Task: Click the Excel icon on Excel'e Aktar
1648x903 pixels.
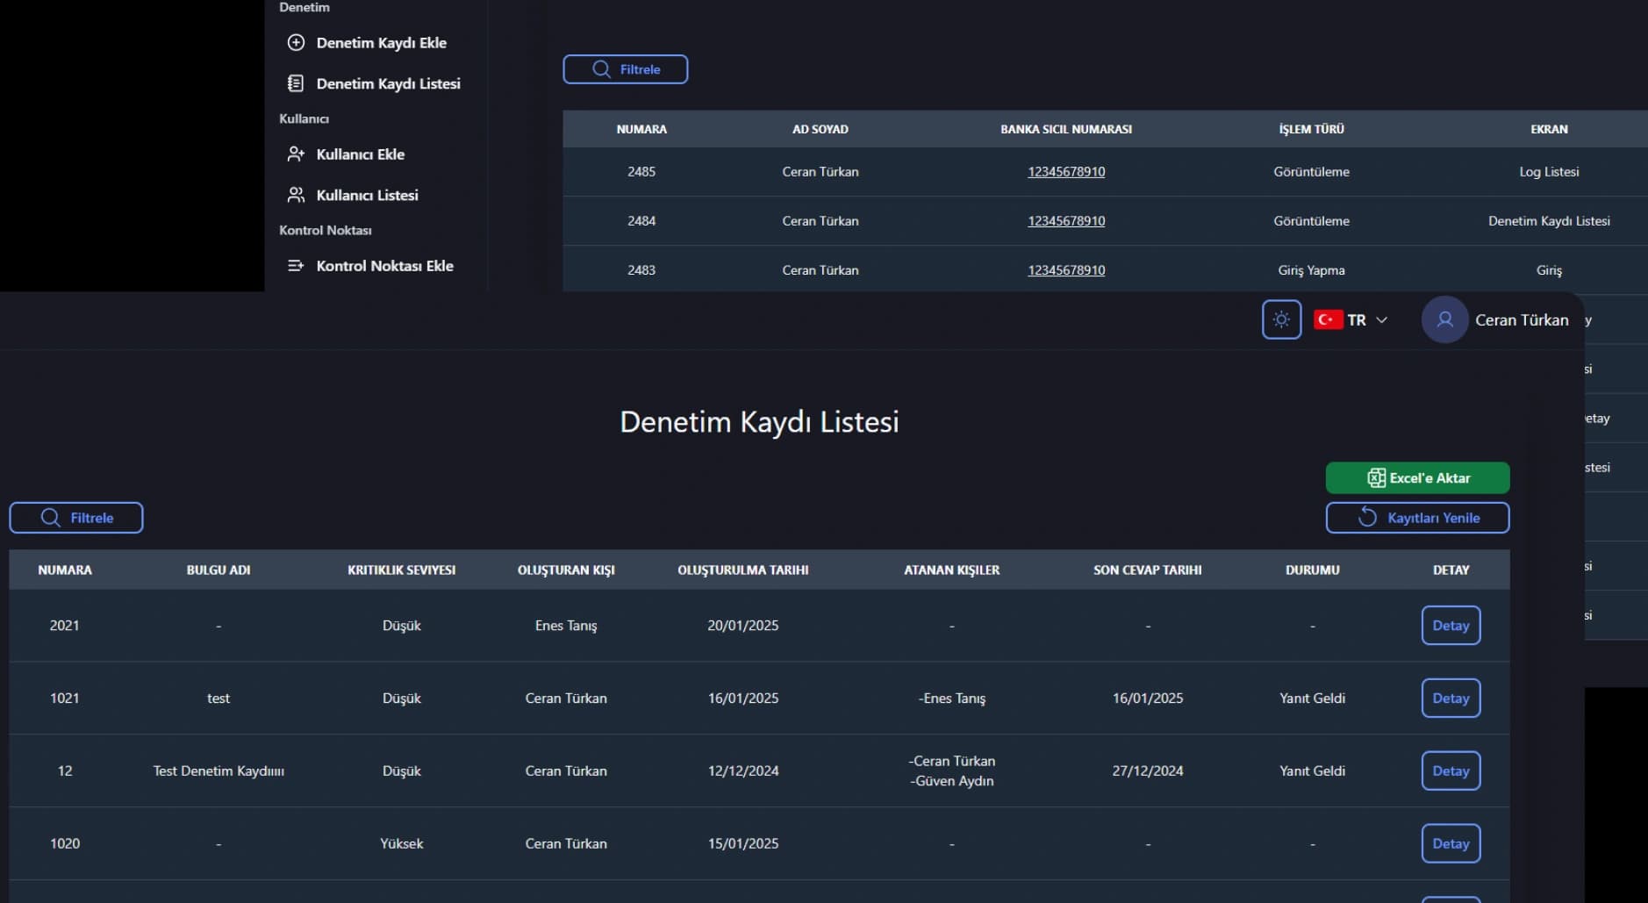Action: 1376,478
